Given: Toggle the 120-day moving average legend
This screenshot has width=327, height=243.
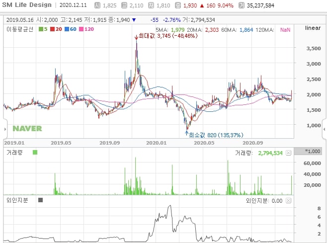Looking at the screenshot, I should coord(86,29).
